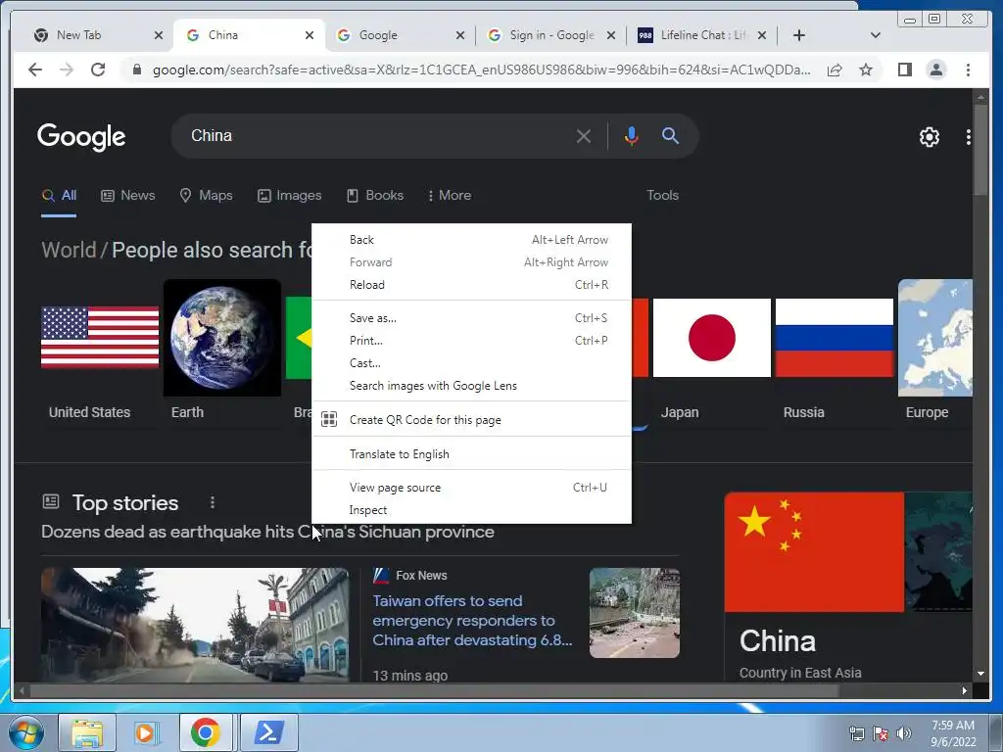Expand the More search filters

449,195
